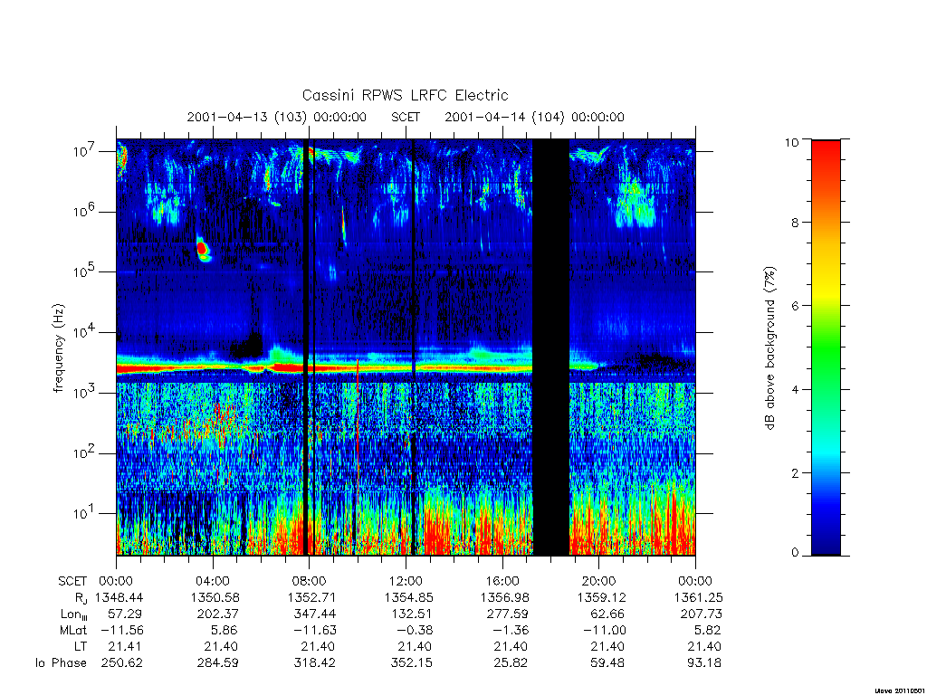The width and height of the screenshot is (927, 695).
Task: Click the SCET tick label 04:00
Action: coord(212,581)
